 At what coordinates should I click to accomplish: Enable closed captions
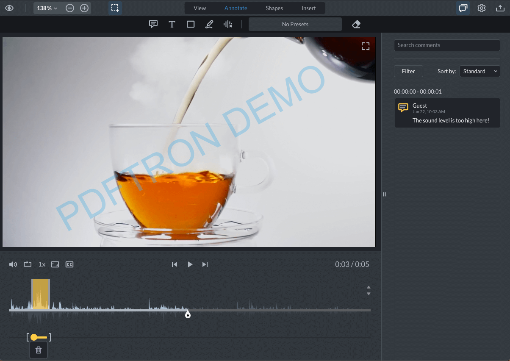pos(69,264)
